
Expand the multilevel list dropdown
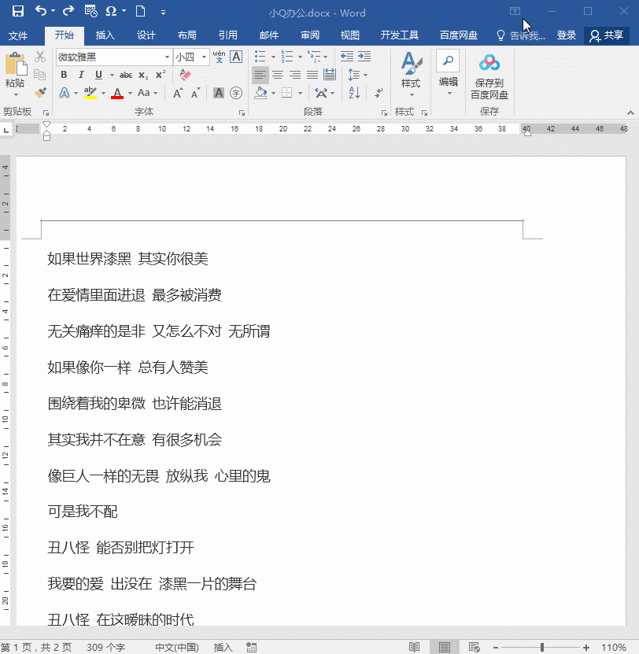pos(325,57)
